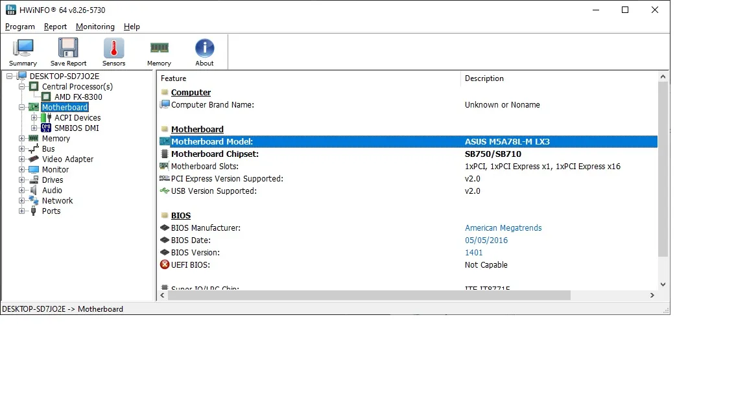Open the Summary monitor toolbar icon
This screenshot has width=747, height=420.
pos(23,49)
